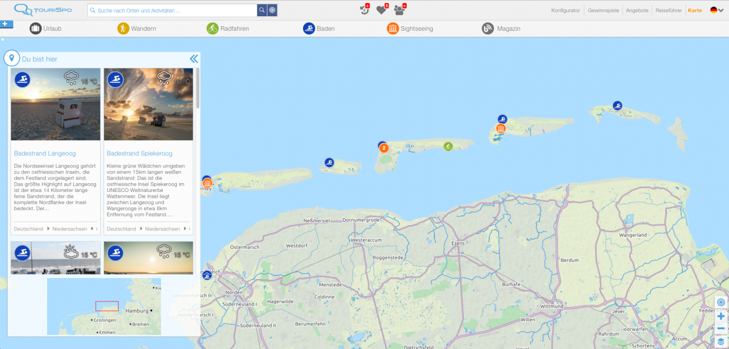Click the target icon beside the search box

pos(272,10)
